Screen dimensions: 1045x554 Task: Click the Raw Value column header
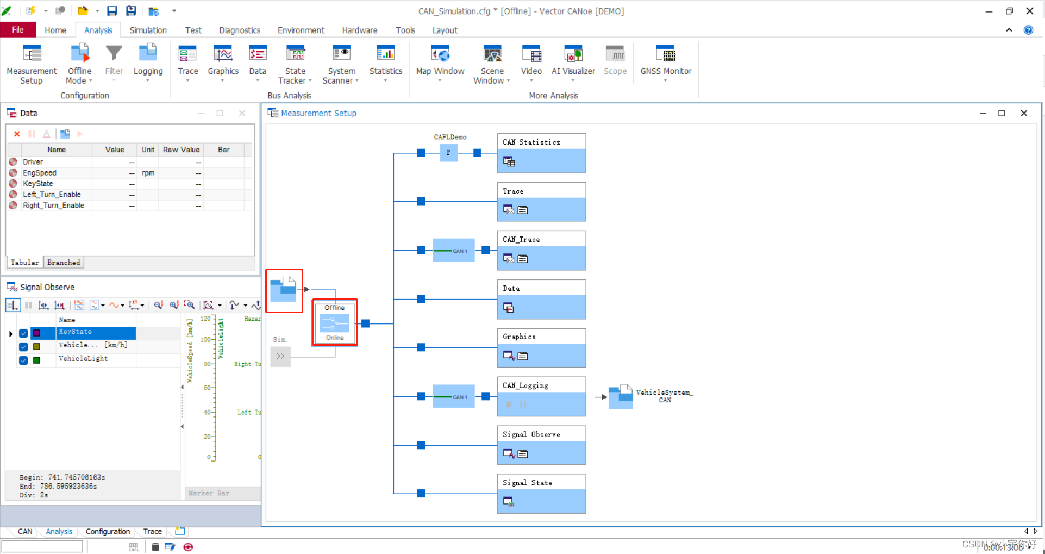(181, 150)
